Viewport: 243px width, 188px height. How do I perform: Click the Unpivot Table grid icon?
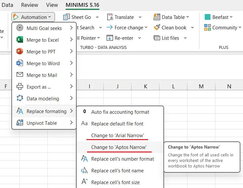pyautogui.click(x=20, y=123)
